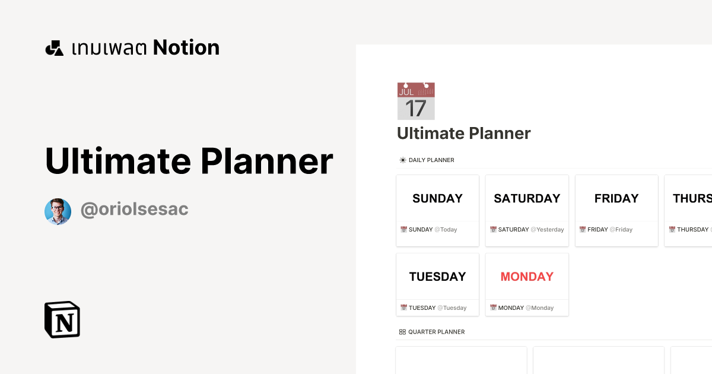Image resolution: width=712 pixels, height=374 pixels.
Task: Click the author avatar photo
Action: (58, 211)
